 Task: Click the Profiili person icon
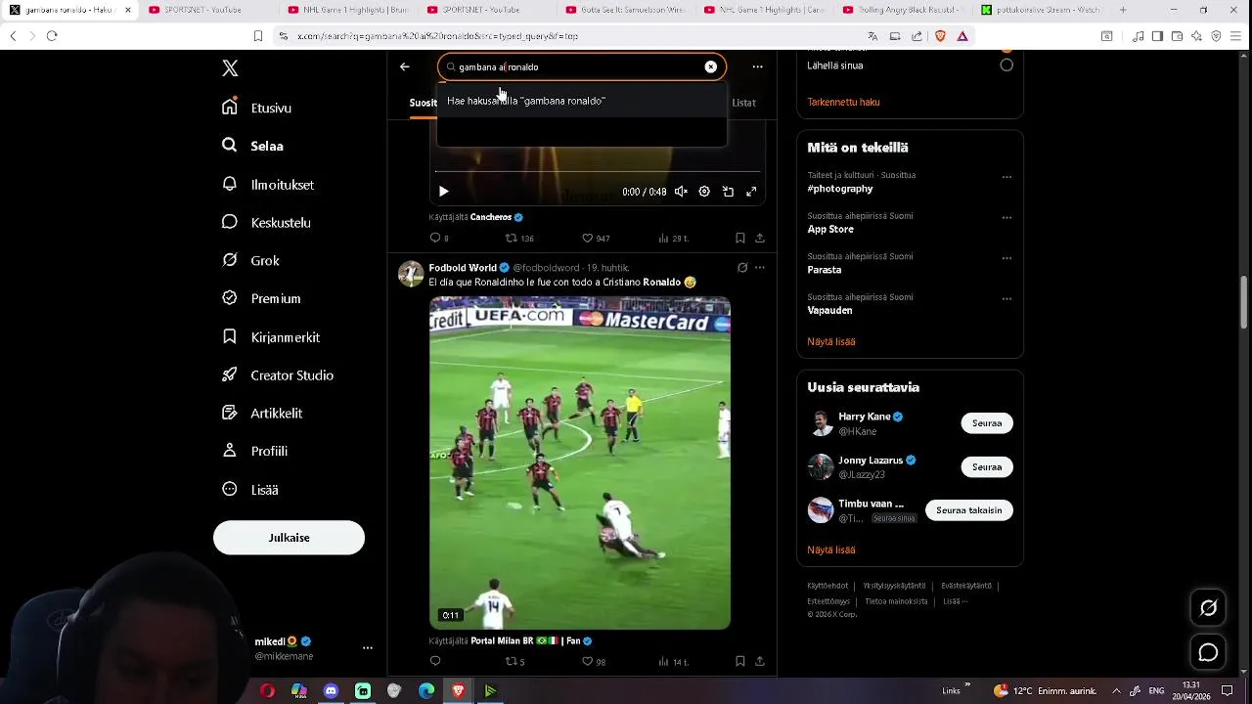[230, 451]
